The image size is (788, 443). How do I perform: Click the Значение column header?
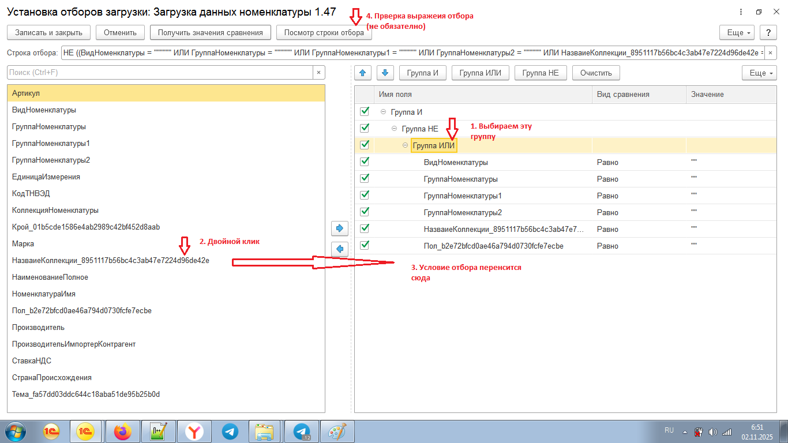point(731,95)
